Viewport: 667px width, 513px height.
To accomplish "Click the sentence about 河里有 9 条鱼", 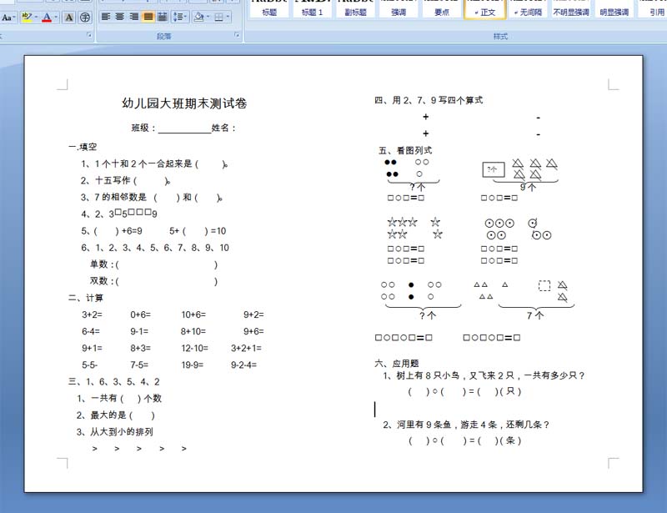I will pyautogui.click(x=466, y=425).
